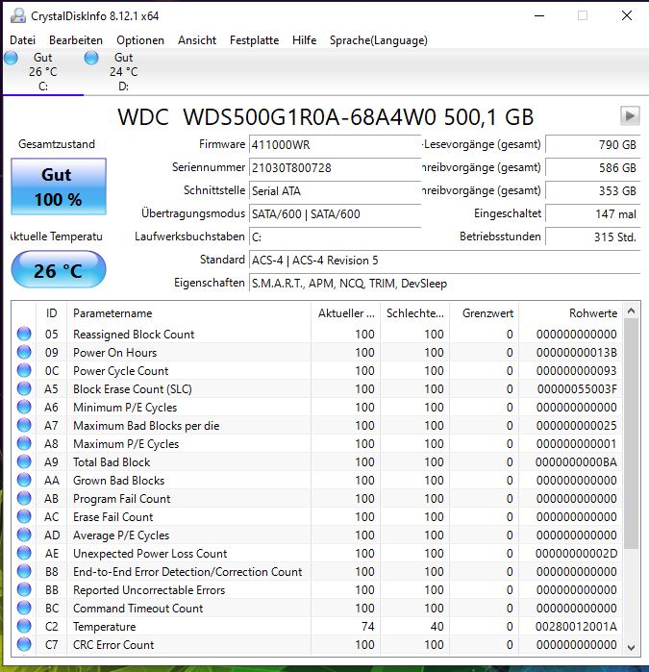
Task: Click status icon of Grown Bad Blocks row
Action: [x=24, y=480]
